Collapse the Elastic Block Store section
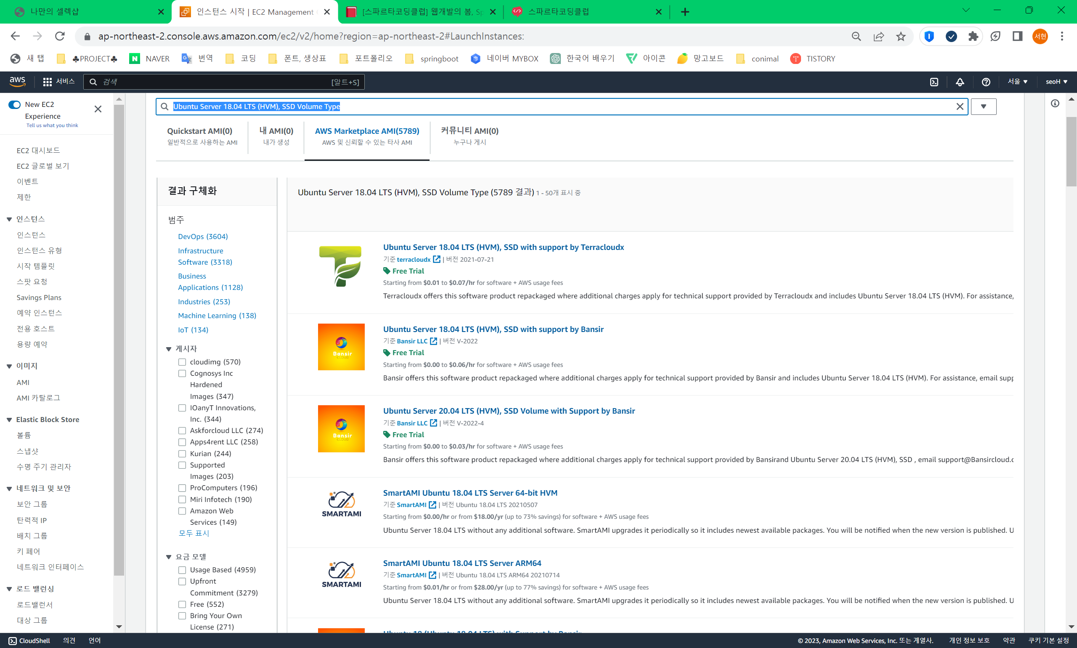1077x648 pixels. (9, 420)
